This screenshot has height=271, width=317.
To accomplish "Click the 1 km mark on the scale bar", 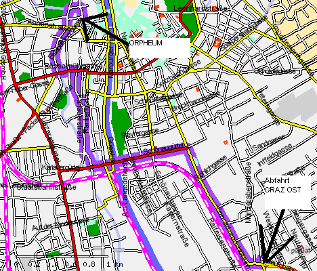I will [x=114, y=264].
